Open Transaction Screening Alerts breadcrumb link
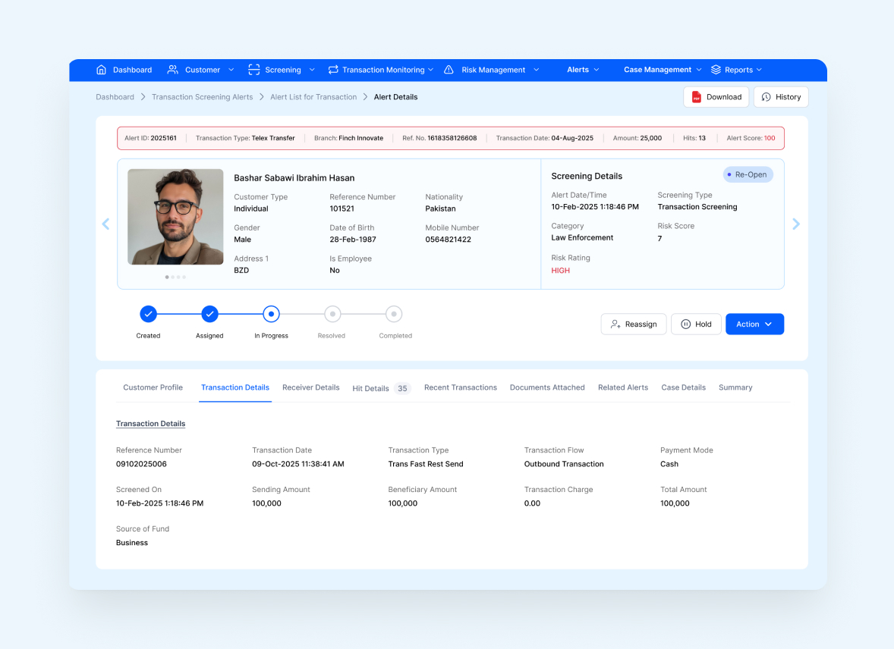 [x=202, y=97]
